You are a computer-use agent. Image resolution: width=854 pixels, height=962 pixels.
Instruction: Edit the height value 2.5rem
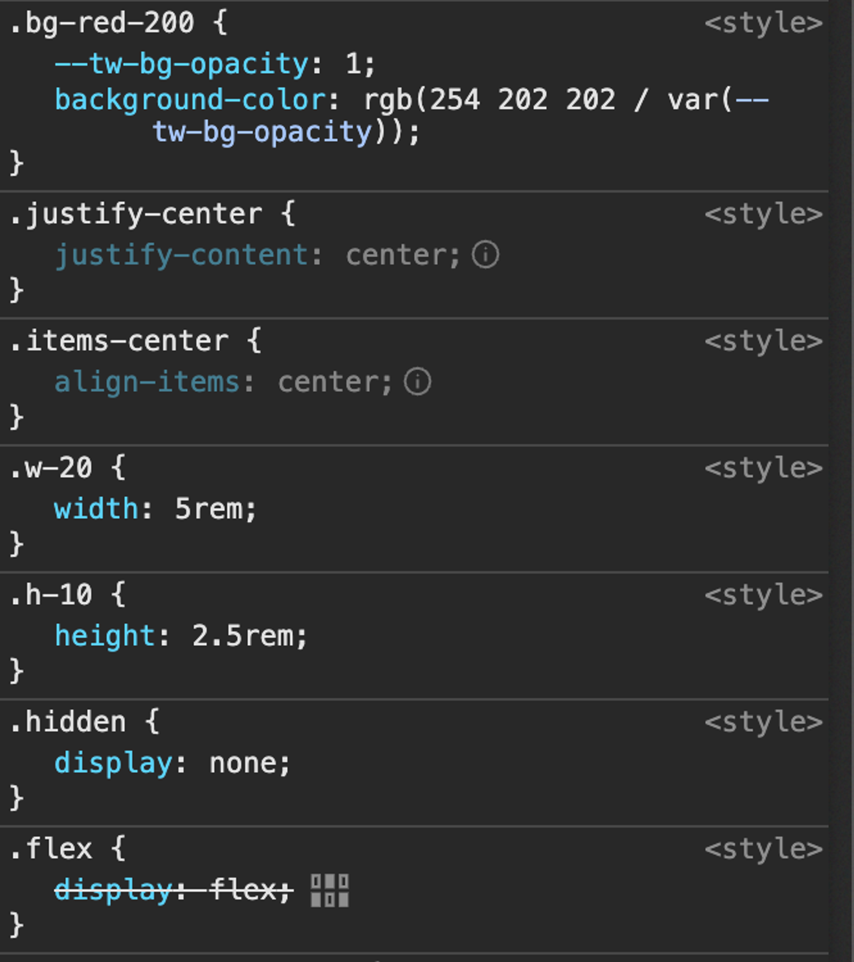coord(242,636)
